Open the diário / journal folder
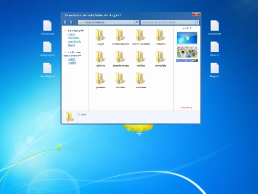This screenshot has height=194, width=258. [x=140, y=37]
